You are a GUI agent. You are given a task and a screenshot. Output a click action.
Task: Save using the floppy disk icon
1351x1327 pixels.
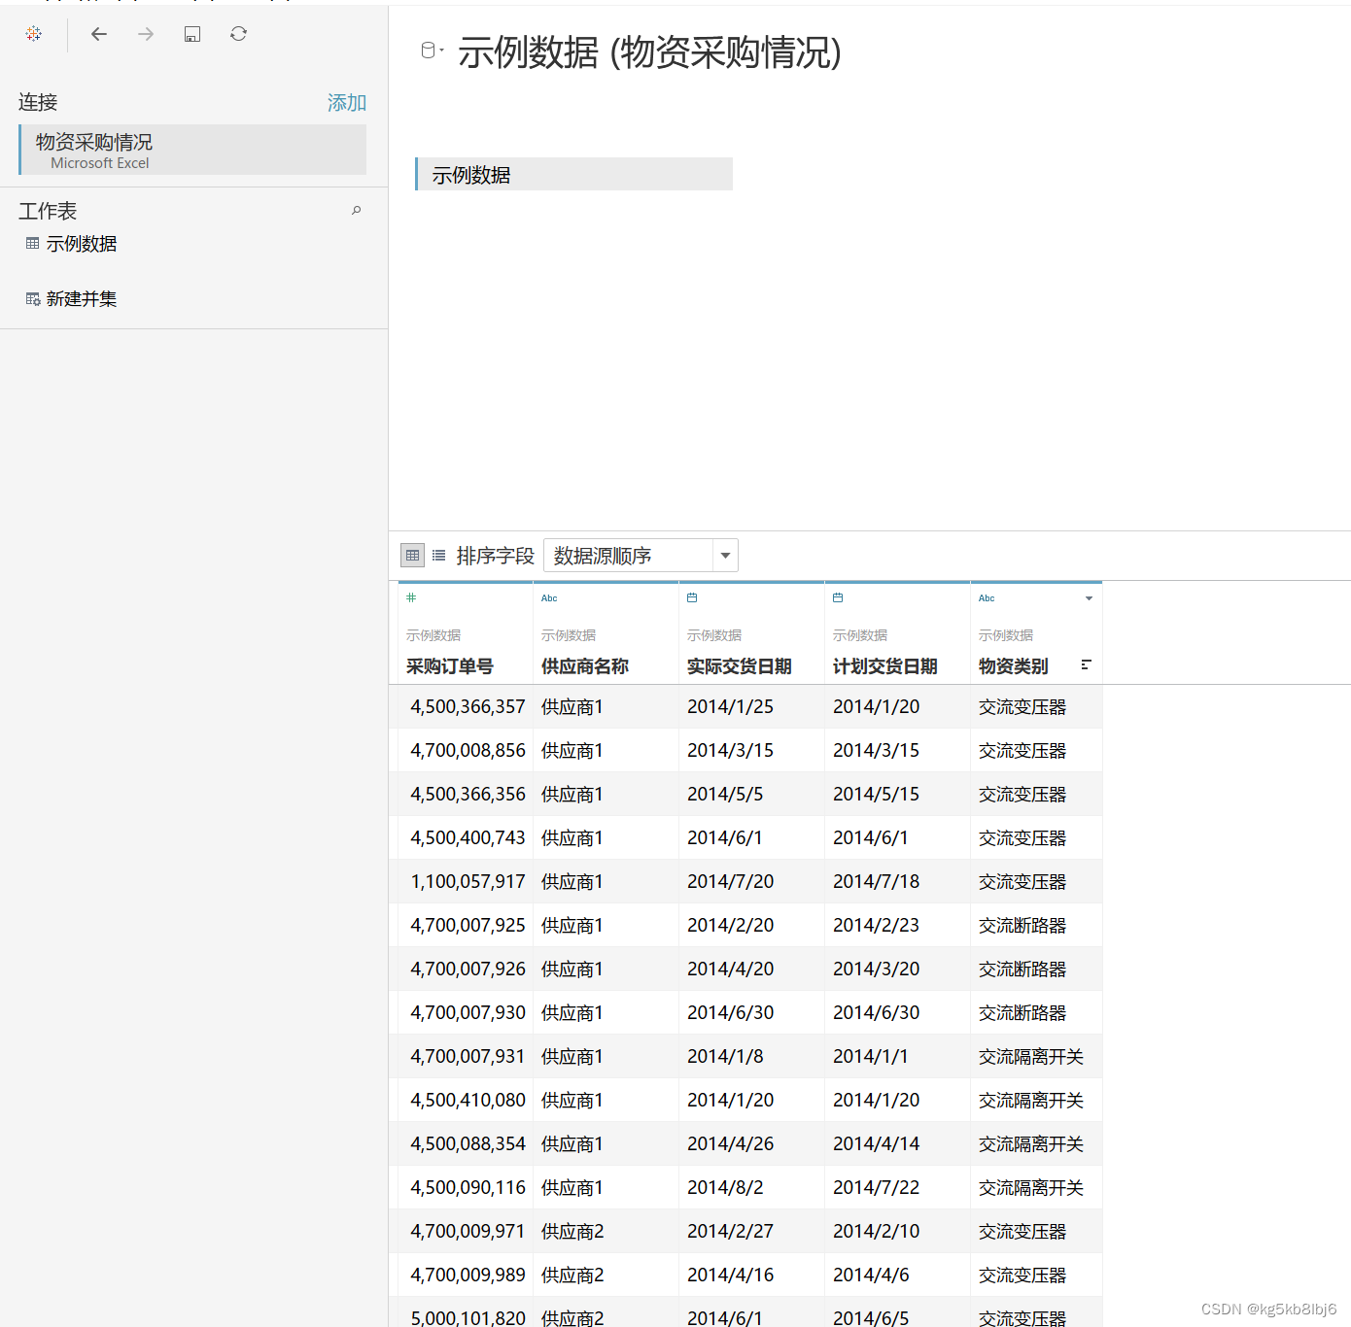[x=192, y=34]
